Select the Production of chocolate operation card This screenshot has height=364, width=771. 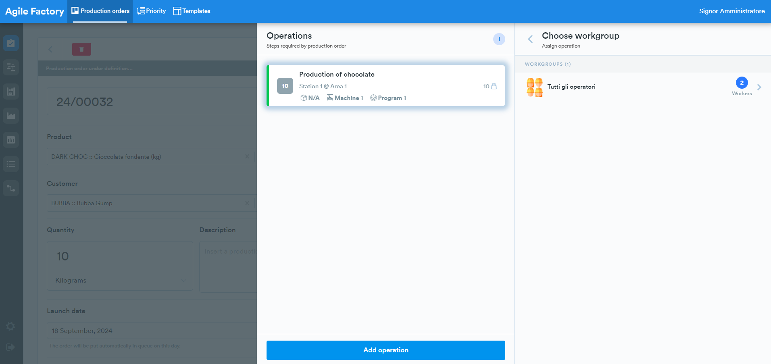(386, 86)
